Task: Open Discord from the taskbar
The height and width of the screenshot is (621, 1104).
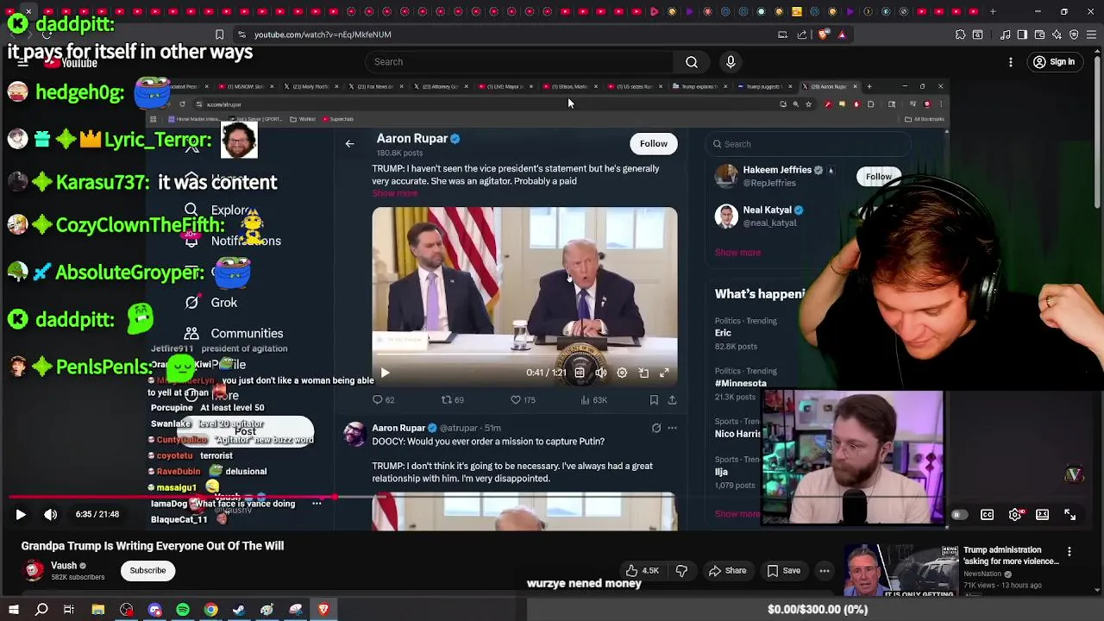Action: [154, 610]
